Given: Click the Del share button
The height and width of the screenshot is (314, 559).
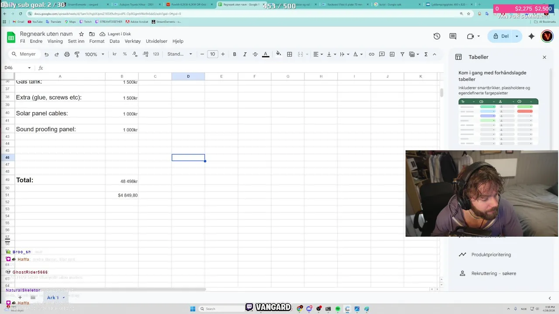Looking at the screenshot, I should point(501,36).
